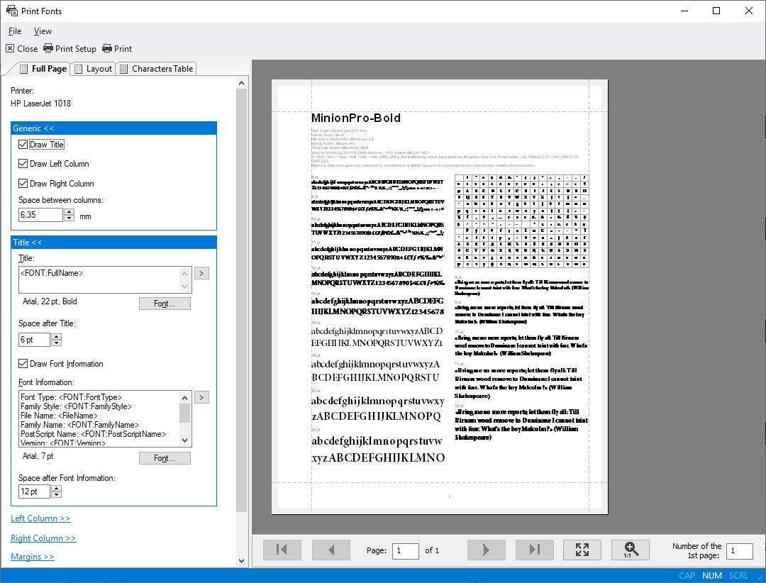Click the fit-to-window preview button
Screen dimensions: 766x583
(x=582, y=550)
